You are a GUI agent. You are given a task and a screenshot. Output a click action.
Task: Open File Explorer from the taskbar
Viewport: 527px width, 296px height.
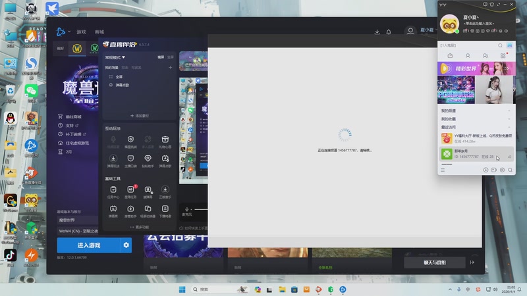tap(282, 289)
